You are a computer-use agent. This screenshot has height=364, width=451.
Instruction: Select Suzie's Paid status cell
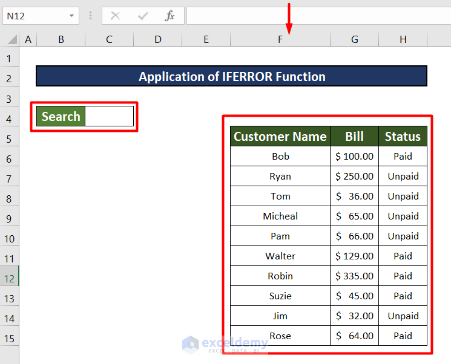pos(403,296)
